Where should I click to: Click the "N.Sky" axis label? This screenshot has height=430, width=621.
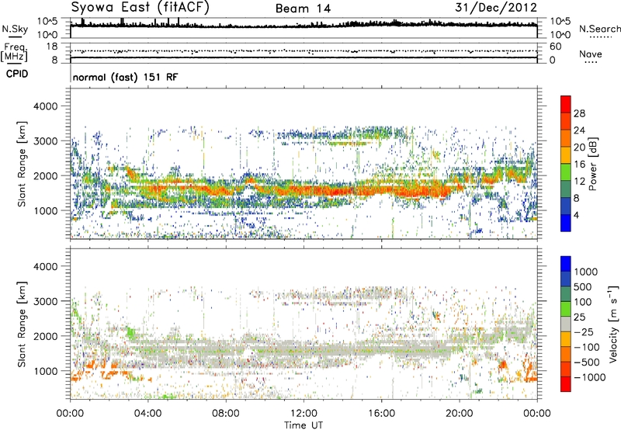point(15,29)
